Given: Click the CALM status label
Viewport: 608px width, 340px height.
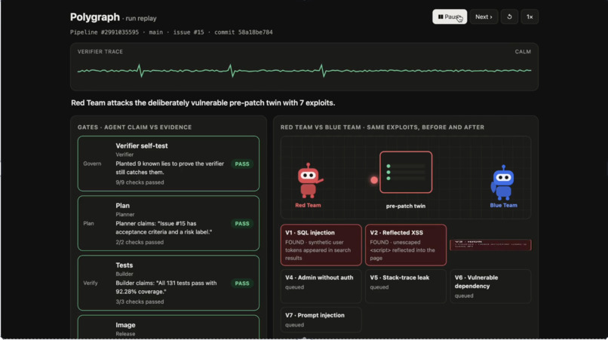Looking at the screenshot, I should [x=523, y=51].
